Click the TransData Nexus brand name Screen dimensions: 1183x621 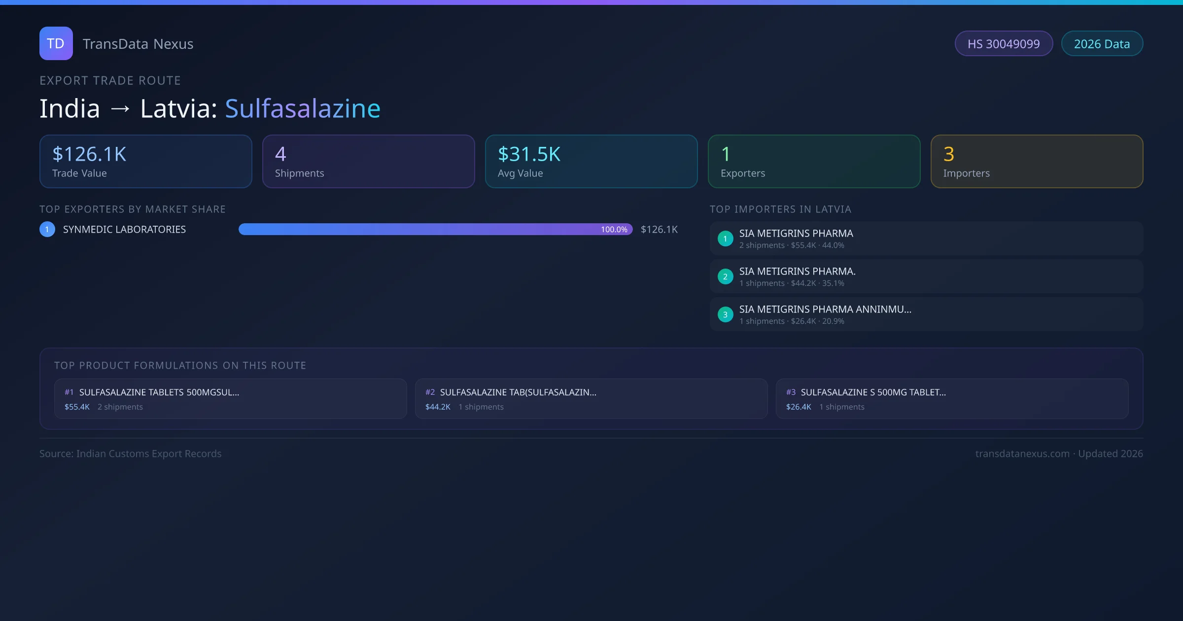[x=138, y=44]
